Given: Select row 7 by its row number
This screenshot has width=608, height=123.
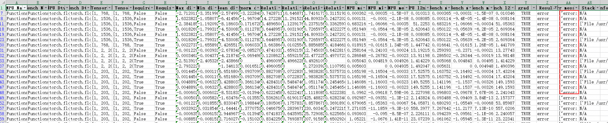Looking at the screenshot, I should [x=3, y=13].
